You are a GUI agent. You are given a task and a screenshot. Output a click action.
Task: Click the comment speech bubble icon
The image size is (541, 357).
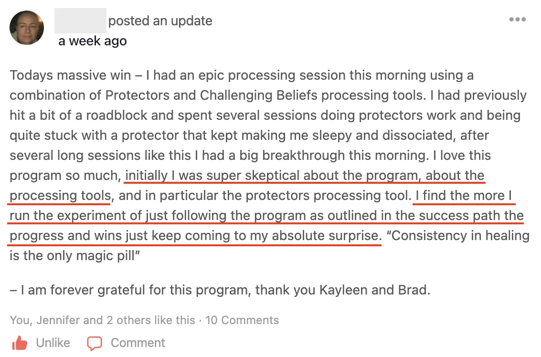click(94, 343)
